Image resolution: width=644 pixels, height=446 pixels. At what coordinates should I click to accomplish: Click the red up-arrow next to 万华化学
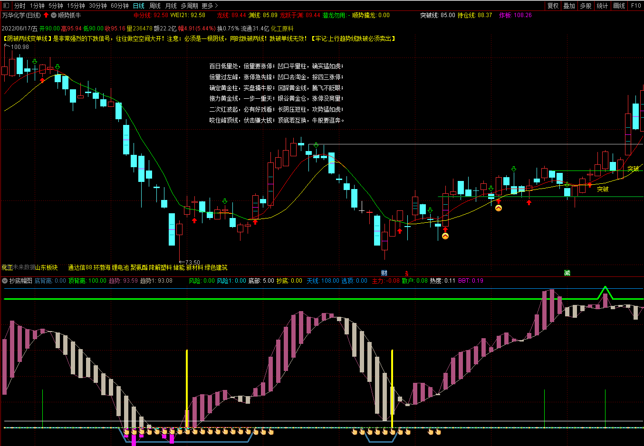[x=46, y=15]
